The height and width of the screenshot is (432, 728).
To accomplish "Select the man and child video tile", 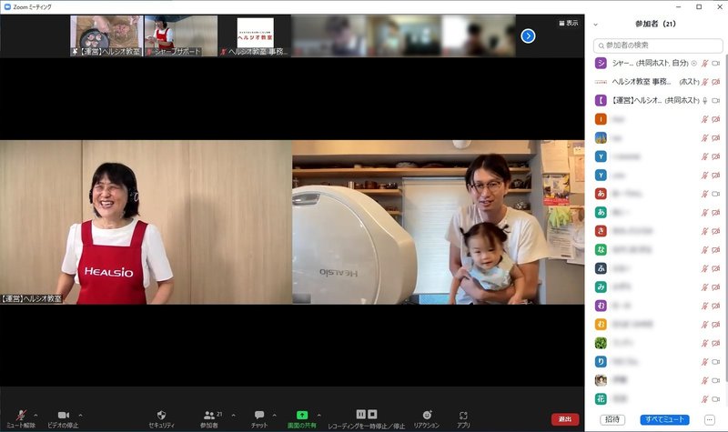I will [439, 222].
